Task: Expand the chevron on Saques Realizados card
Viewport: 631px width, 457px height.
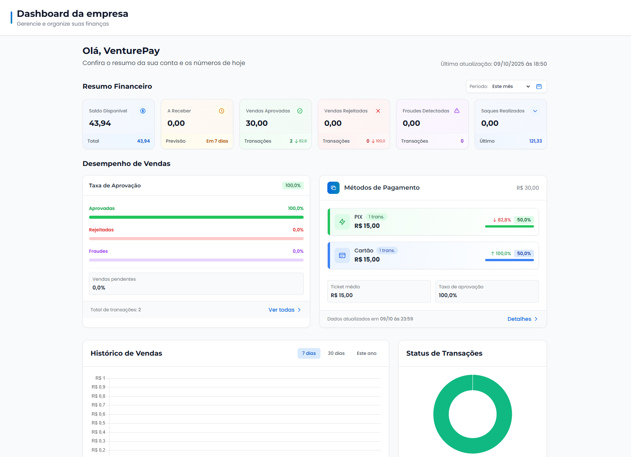Action: click(536, 111)
